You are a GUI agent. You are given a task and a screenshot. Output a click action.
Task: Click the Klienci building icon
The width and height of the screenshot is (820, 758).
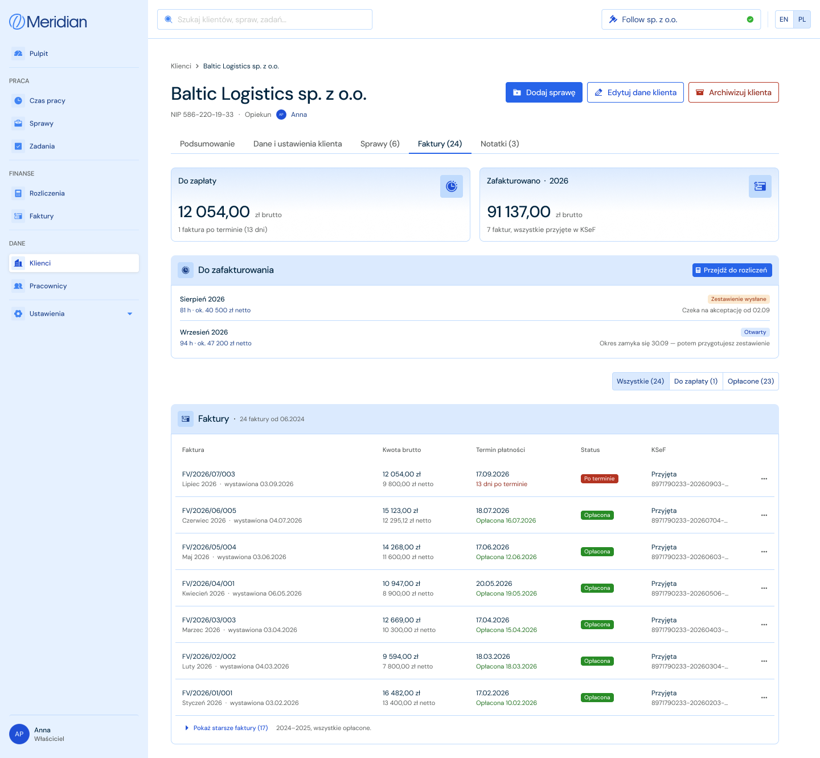click(x=18, y=263)
